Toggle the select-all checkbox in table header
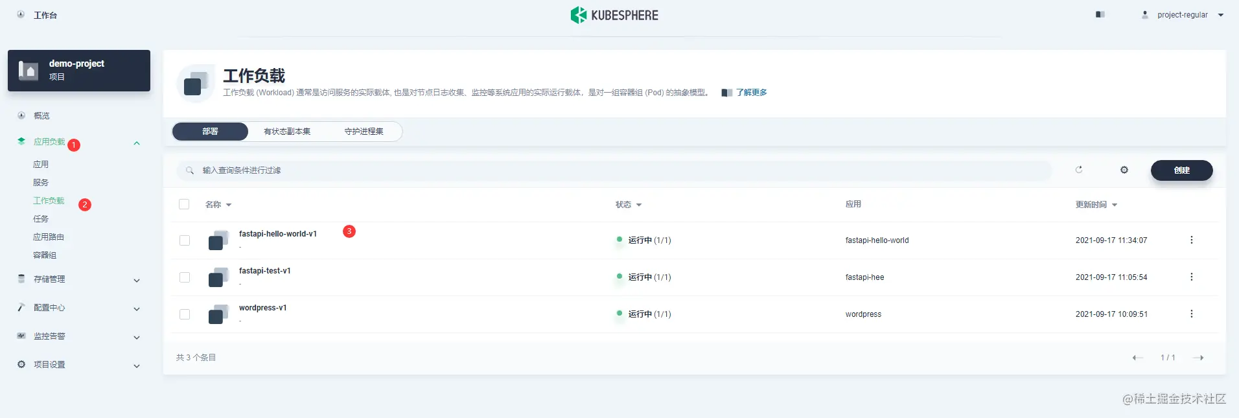 click(184, 204)
